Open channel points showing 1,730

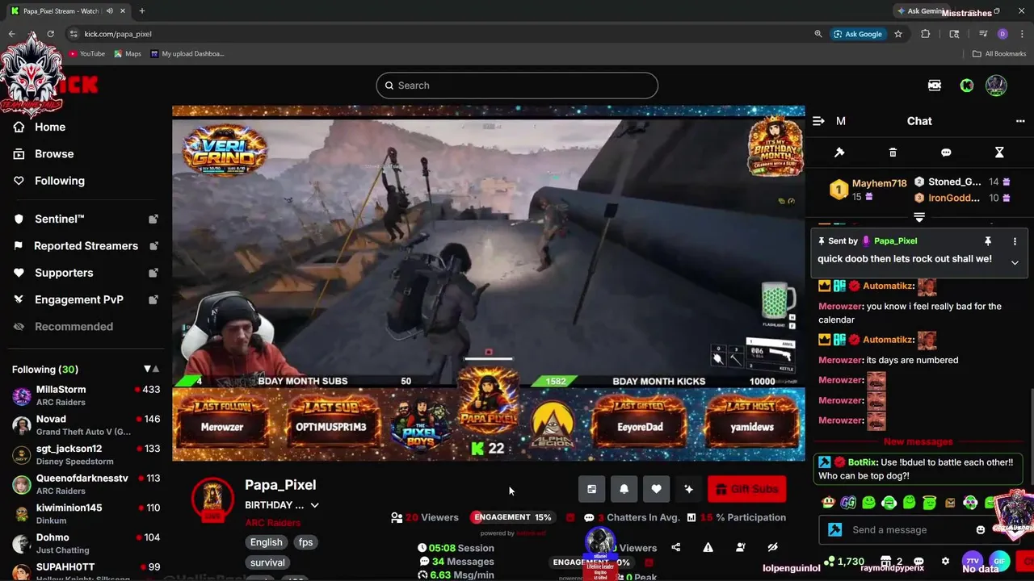click(x=844, y=561)
